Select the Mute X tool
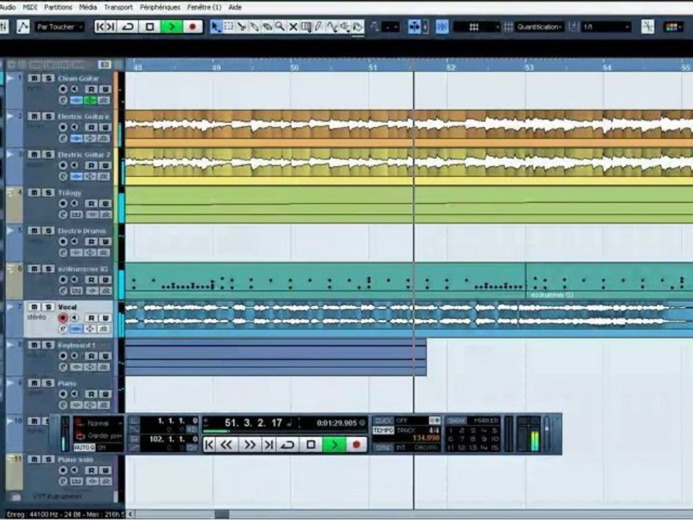This screenshot has width=693, height=520. (x=292, y=27)
